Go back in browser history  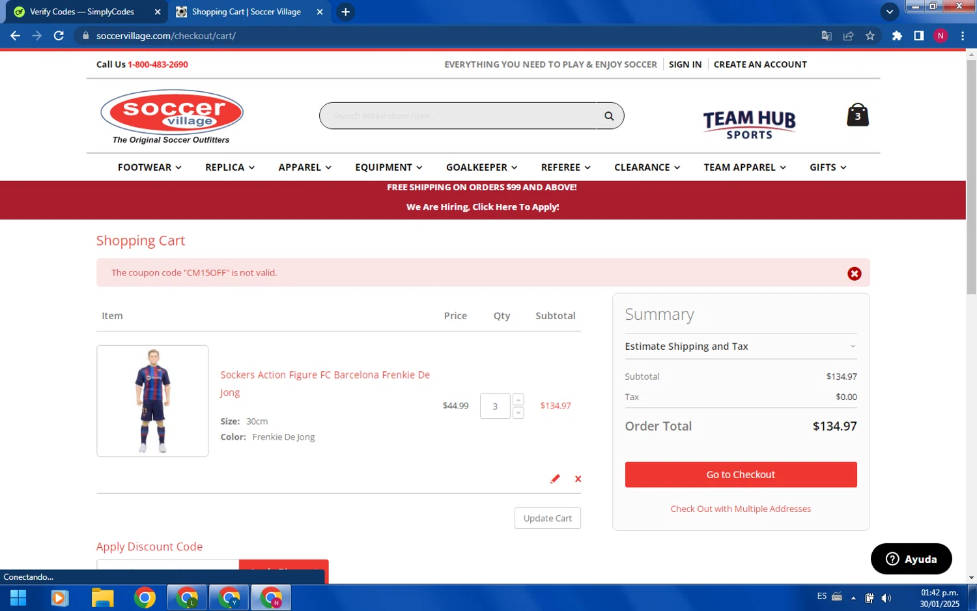pyautogui.click(x=15, y=36)
